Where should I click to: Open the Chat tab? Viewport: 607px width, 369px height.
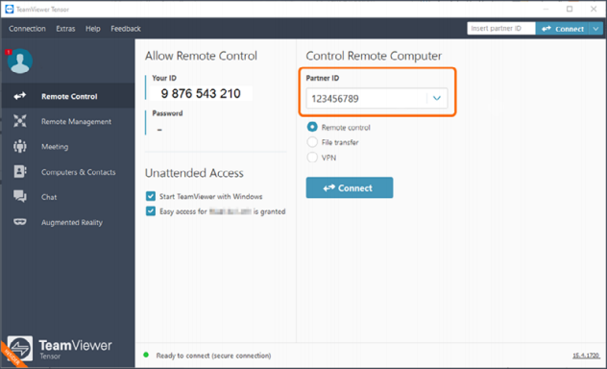68,197
